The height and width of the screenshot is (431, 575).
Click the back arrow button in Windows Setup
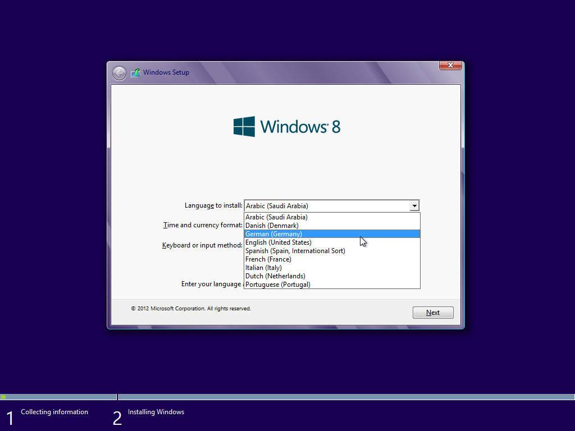(119, 73)
